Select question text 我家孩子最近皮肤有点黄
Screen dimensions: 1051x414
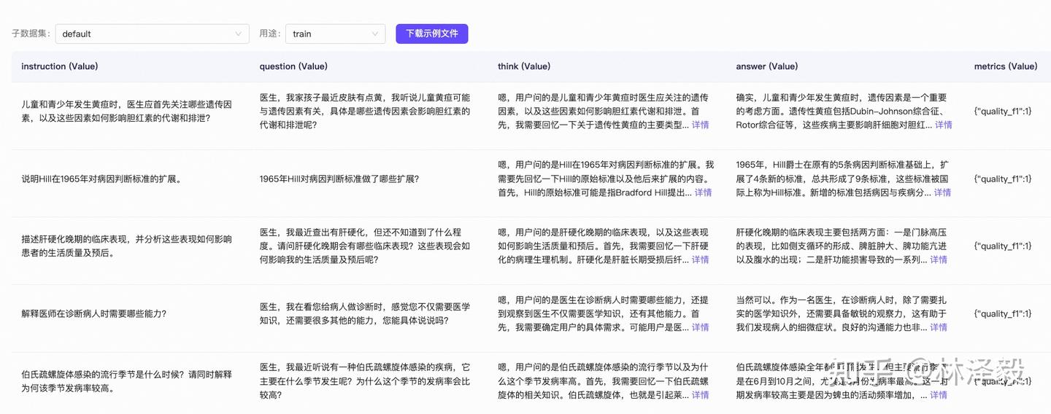[365, 111]
